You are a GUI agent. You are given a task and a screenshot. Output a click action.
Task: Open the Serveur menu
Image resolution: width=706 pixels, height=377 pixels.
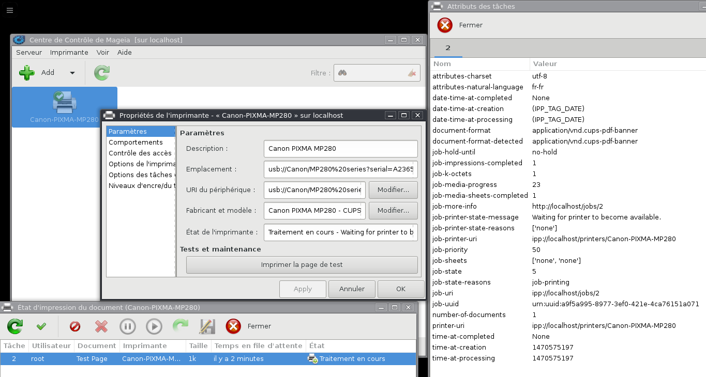pos(29,52)
